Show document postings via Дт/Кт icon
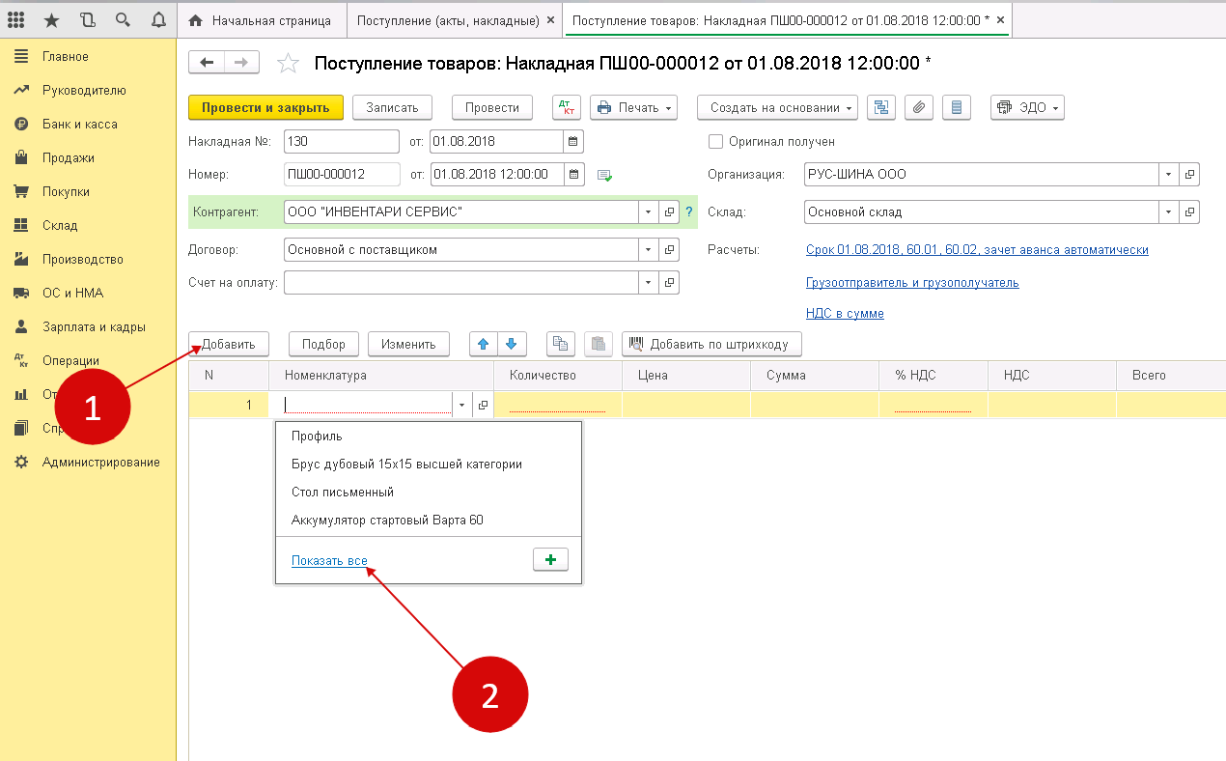The image size is (1226, 761). 566,107
